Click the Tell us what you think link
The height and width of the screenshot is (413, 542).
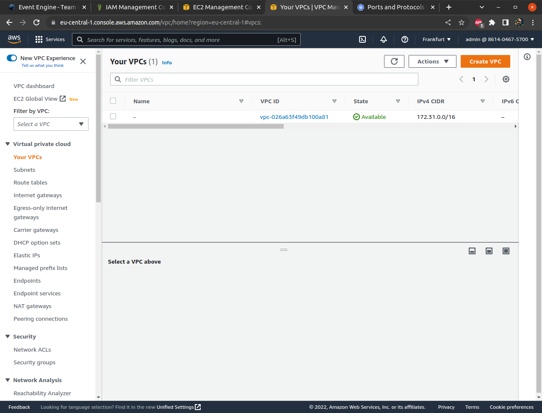point(43,66)
